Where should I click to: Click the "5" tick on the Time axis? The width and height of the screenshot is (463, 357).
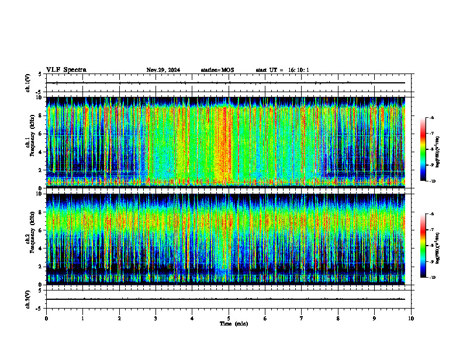click(229, 318)
